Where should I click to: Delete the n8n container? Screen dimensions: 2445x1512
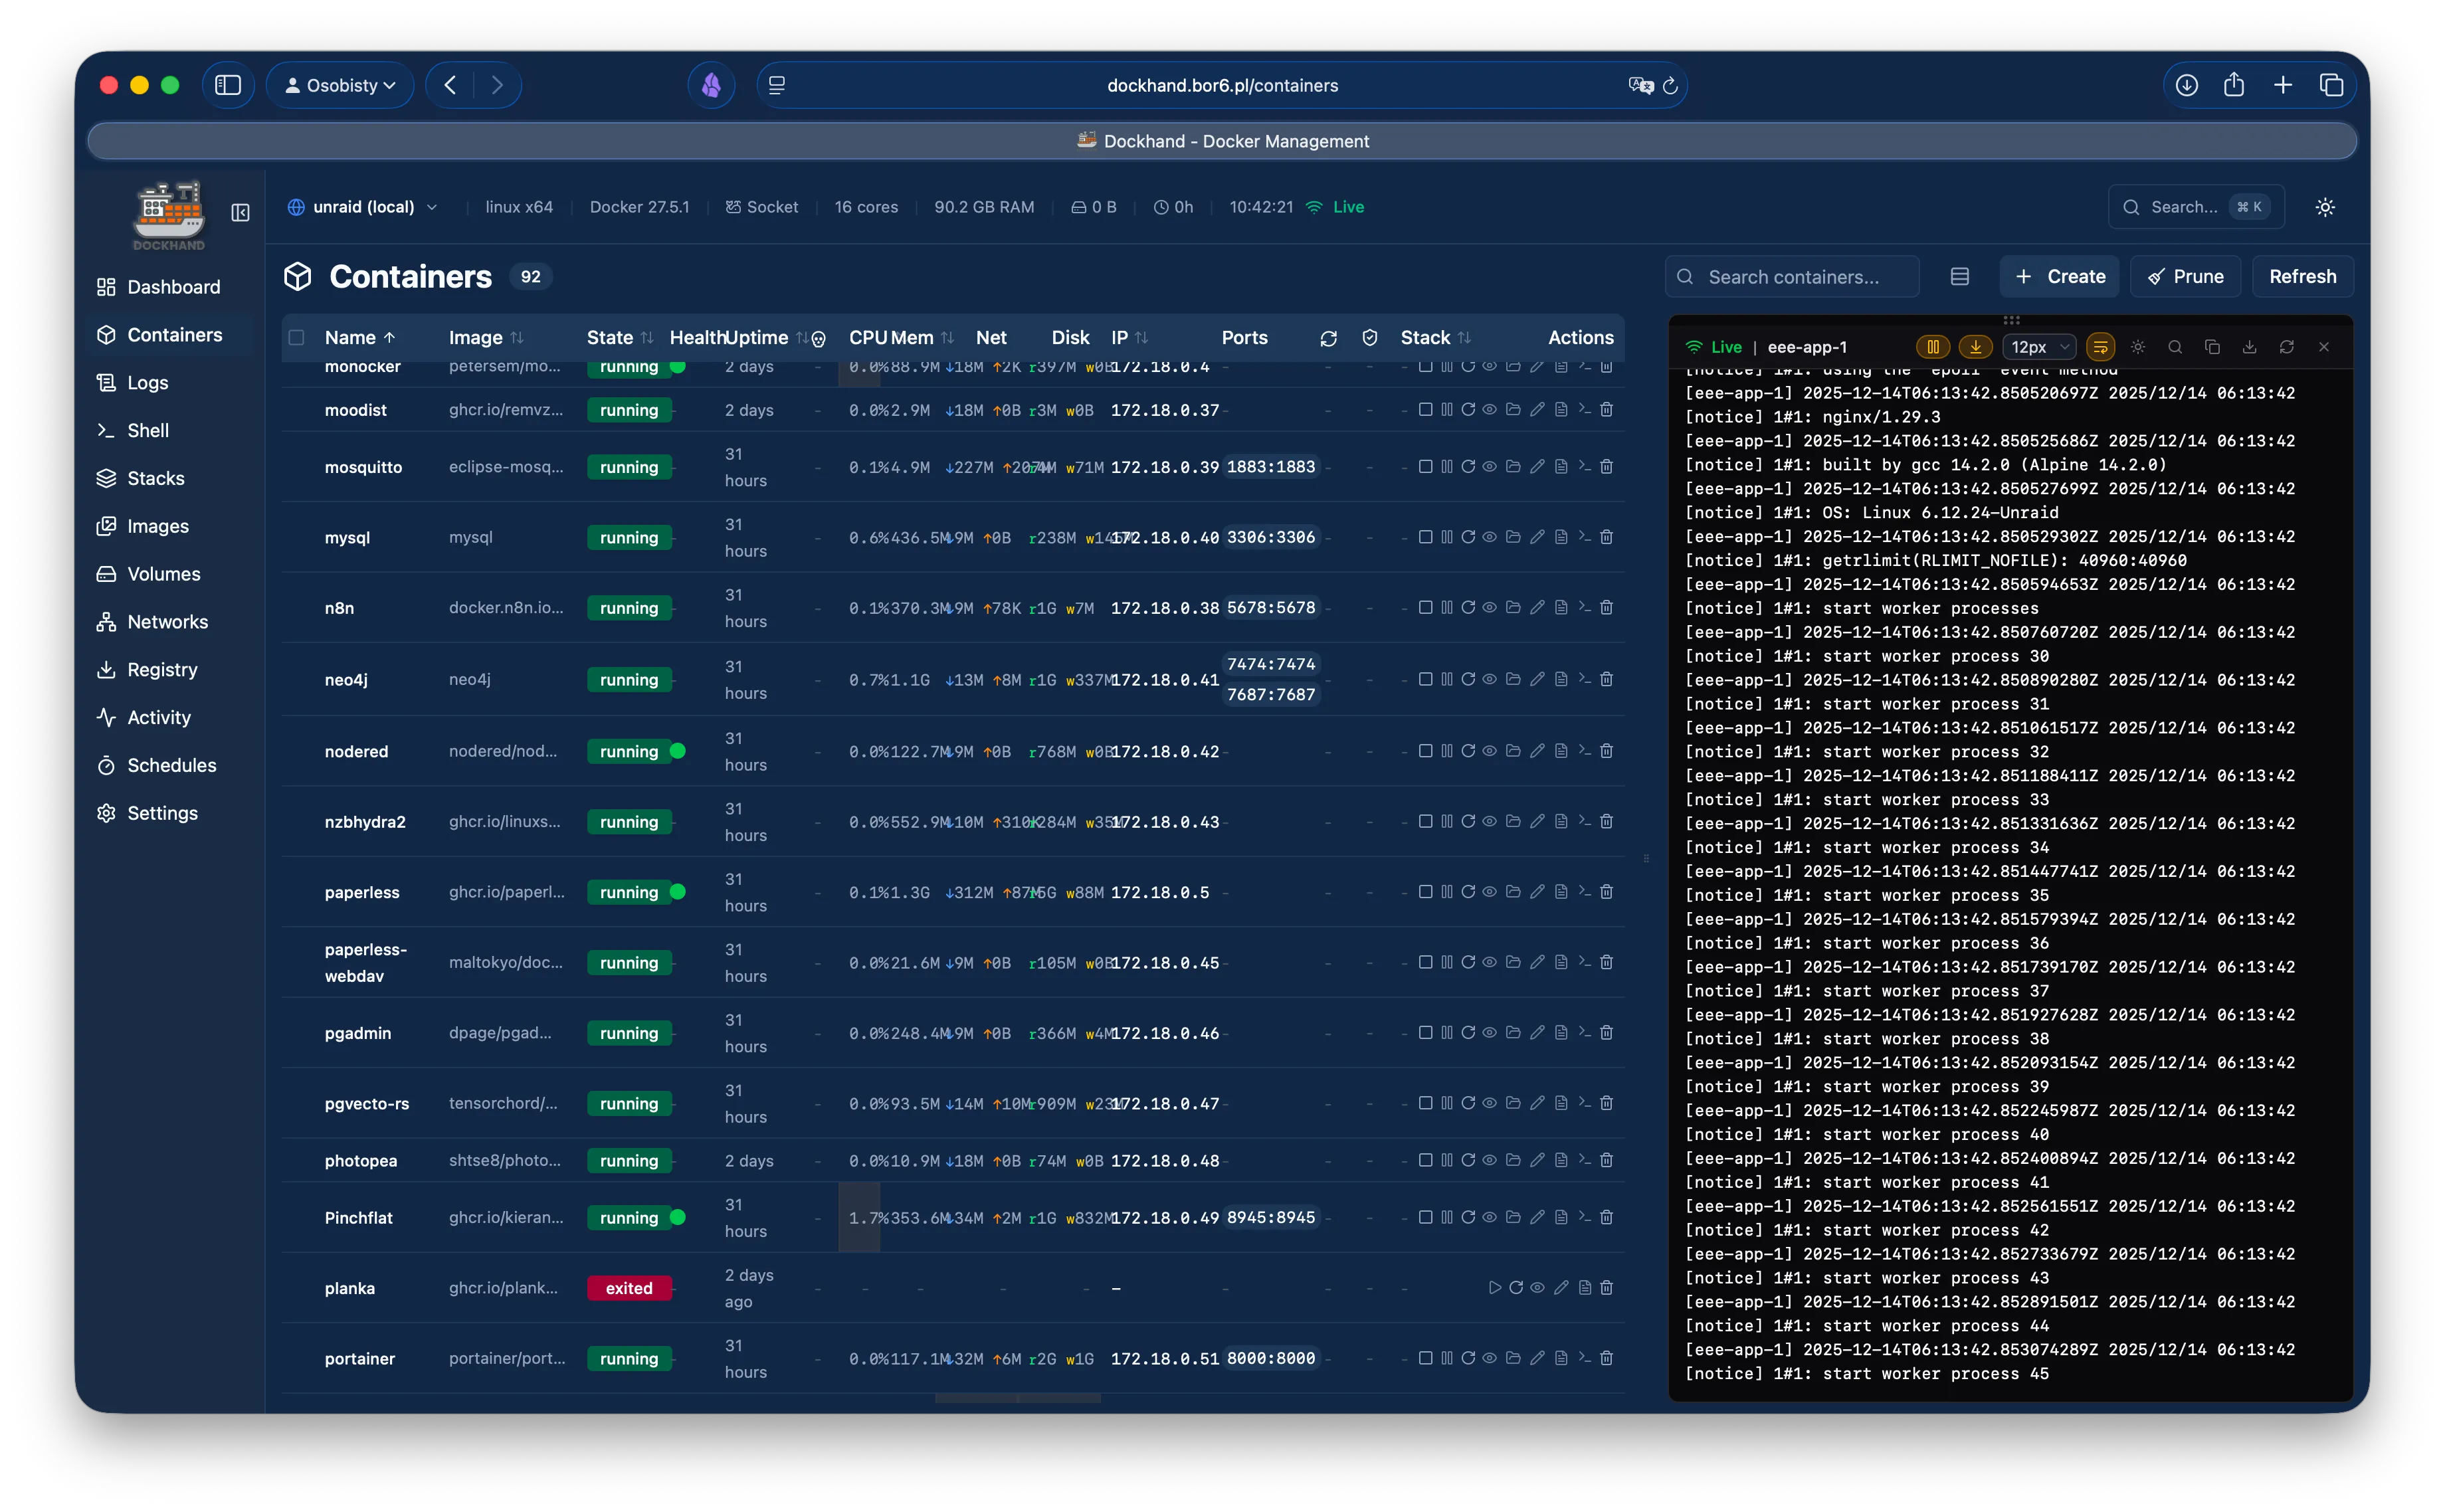tap(1606, 608)
